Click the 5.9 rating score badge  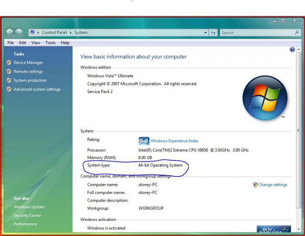pyautogui.click(x=144, y=141)
